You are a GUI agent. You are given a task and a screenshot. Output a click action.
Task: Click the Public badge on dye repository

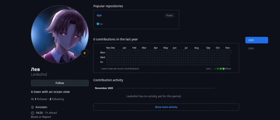[169, 15]
